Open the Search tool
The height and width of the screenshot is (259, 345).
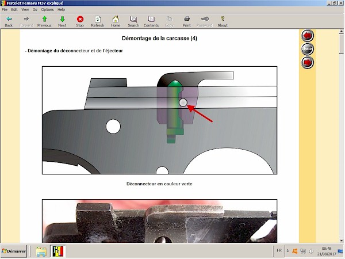[x=133, y=22]
